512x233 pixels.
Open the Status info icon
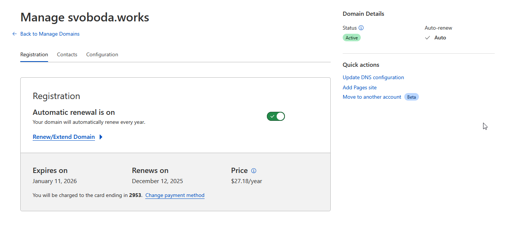(361, 28)
